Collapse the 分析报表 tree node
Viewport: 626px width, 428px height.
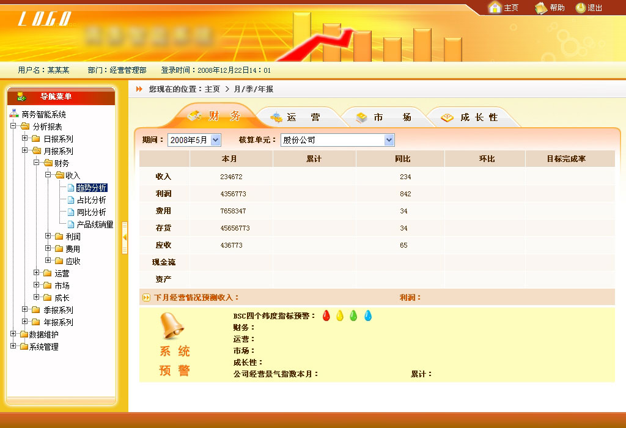tap(13, 126)
